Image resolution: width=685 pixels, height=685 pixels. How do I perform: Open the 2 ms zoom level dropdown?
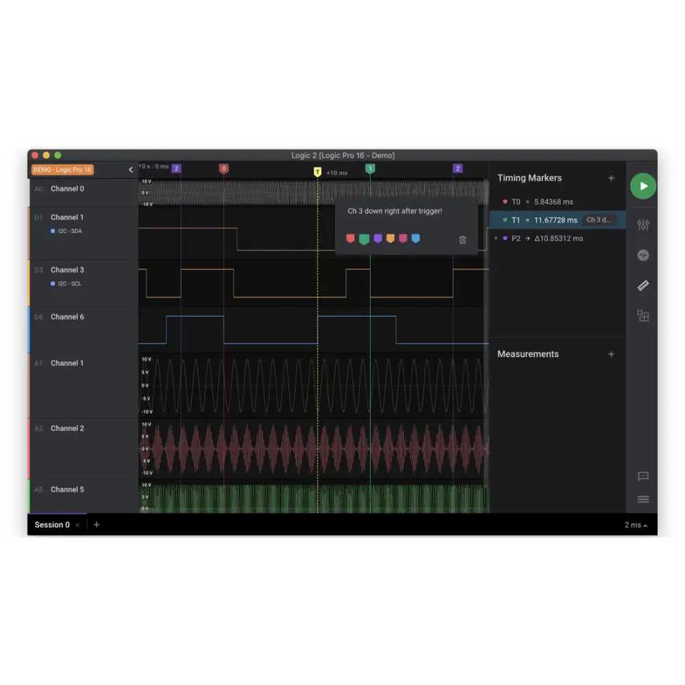click(x=634, y=524)
